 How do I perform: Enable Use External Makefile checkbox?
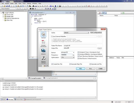[52, 36]
